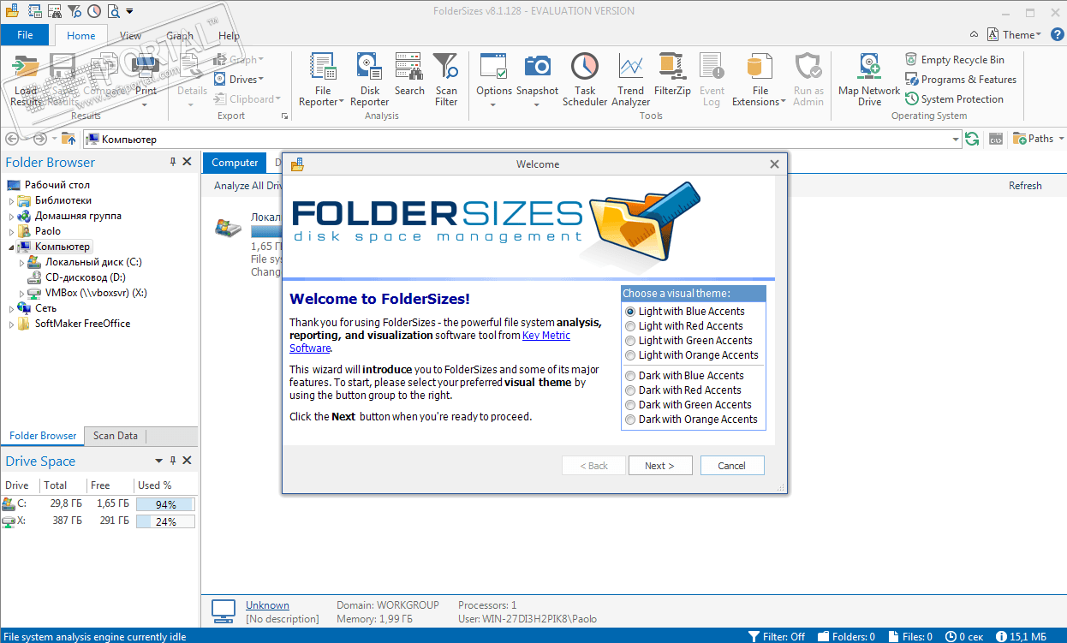Viewport: 1067px width, 643px height.
Task: Open the FilterZip tool
Action: [x=672, y=75]
